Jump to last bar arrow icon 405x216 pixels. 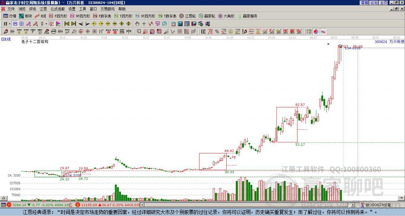pyautogui.click(x=74, y=24)
